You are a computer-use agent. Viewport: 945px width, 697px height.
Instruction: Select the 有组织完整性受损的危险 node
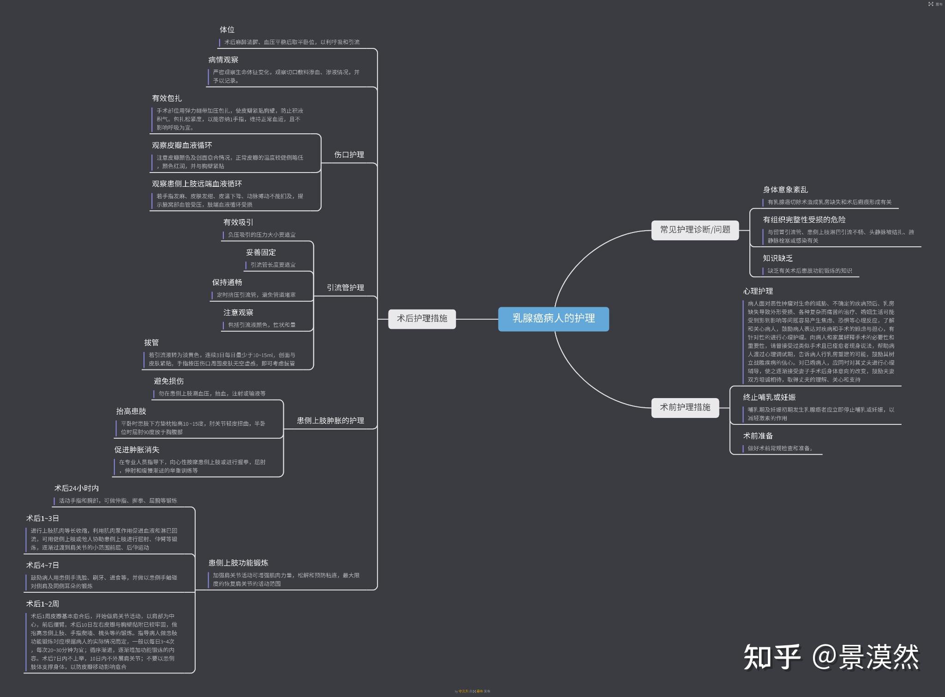pyautogui.click(x=804, y=220)
